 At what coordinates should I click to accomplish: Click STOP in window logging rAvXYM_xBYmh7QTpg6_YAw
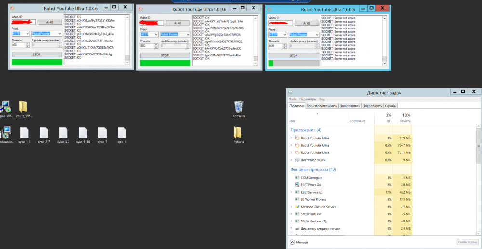coord(165,55)
